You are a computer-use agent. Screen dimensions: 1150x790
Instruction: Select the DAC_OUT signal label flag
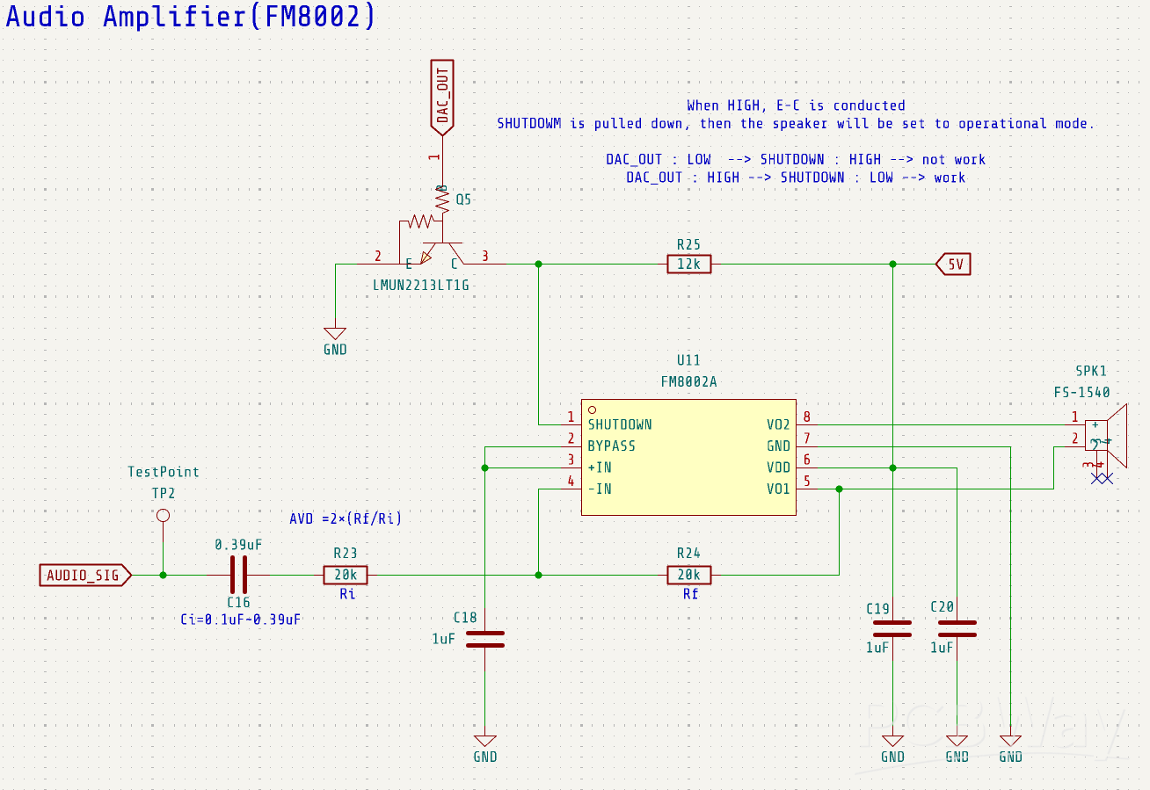(x=442, y=97)
